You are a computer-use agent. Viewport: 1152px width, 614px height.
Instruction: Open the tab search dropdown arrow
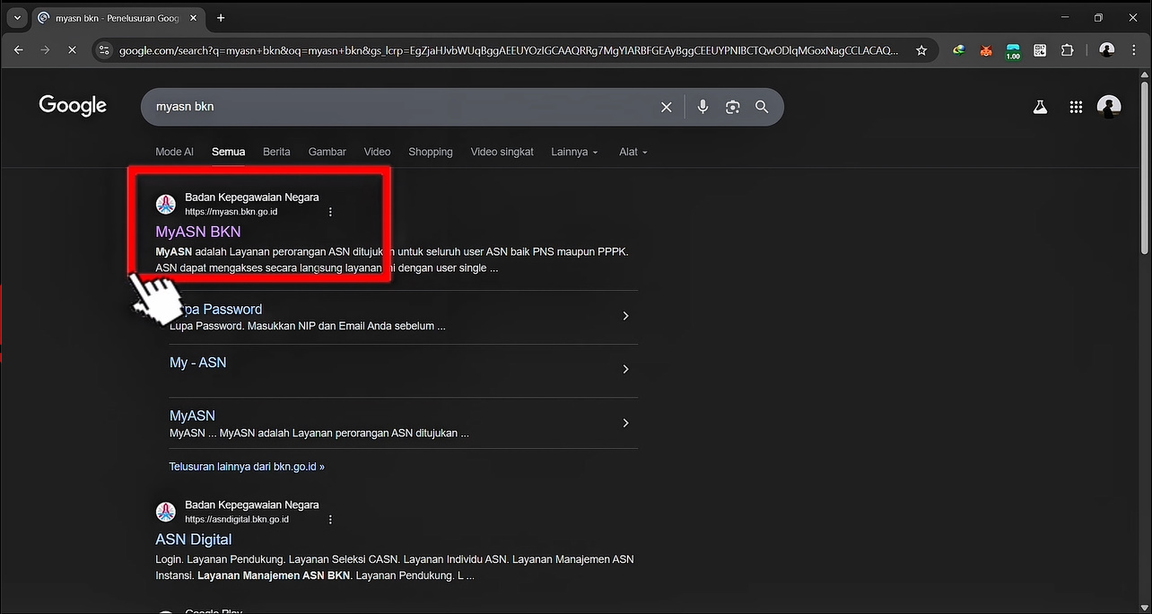(16, 18)
